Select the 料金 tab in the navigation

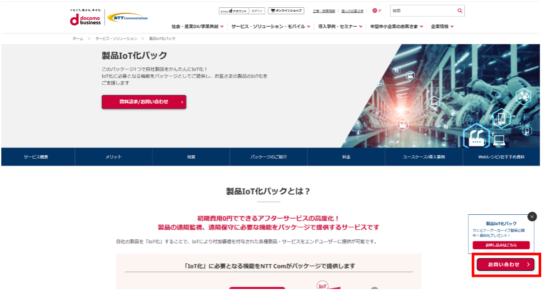(345, 157)
